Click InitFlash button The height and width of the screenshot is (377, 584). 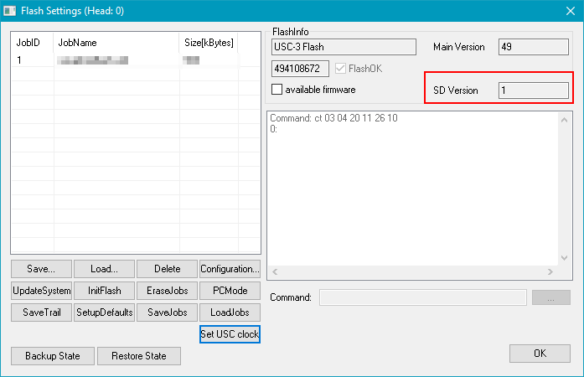(x=104, y=291)
